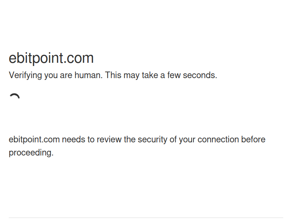Click the word "connection" in lower paragraph
The height and width of the screenshot is (219, 292).
point(218,139)
